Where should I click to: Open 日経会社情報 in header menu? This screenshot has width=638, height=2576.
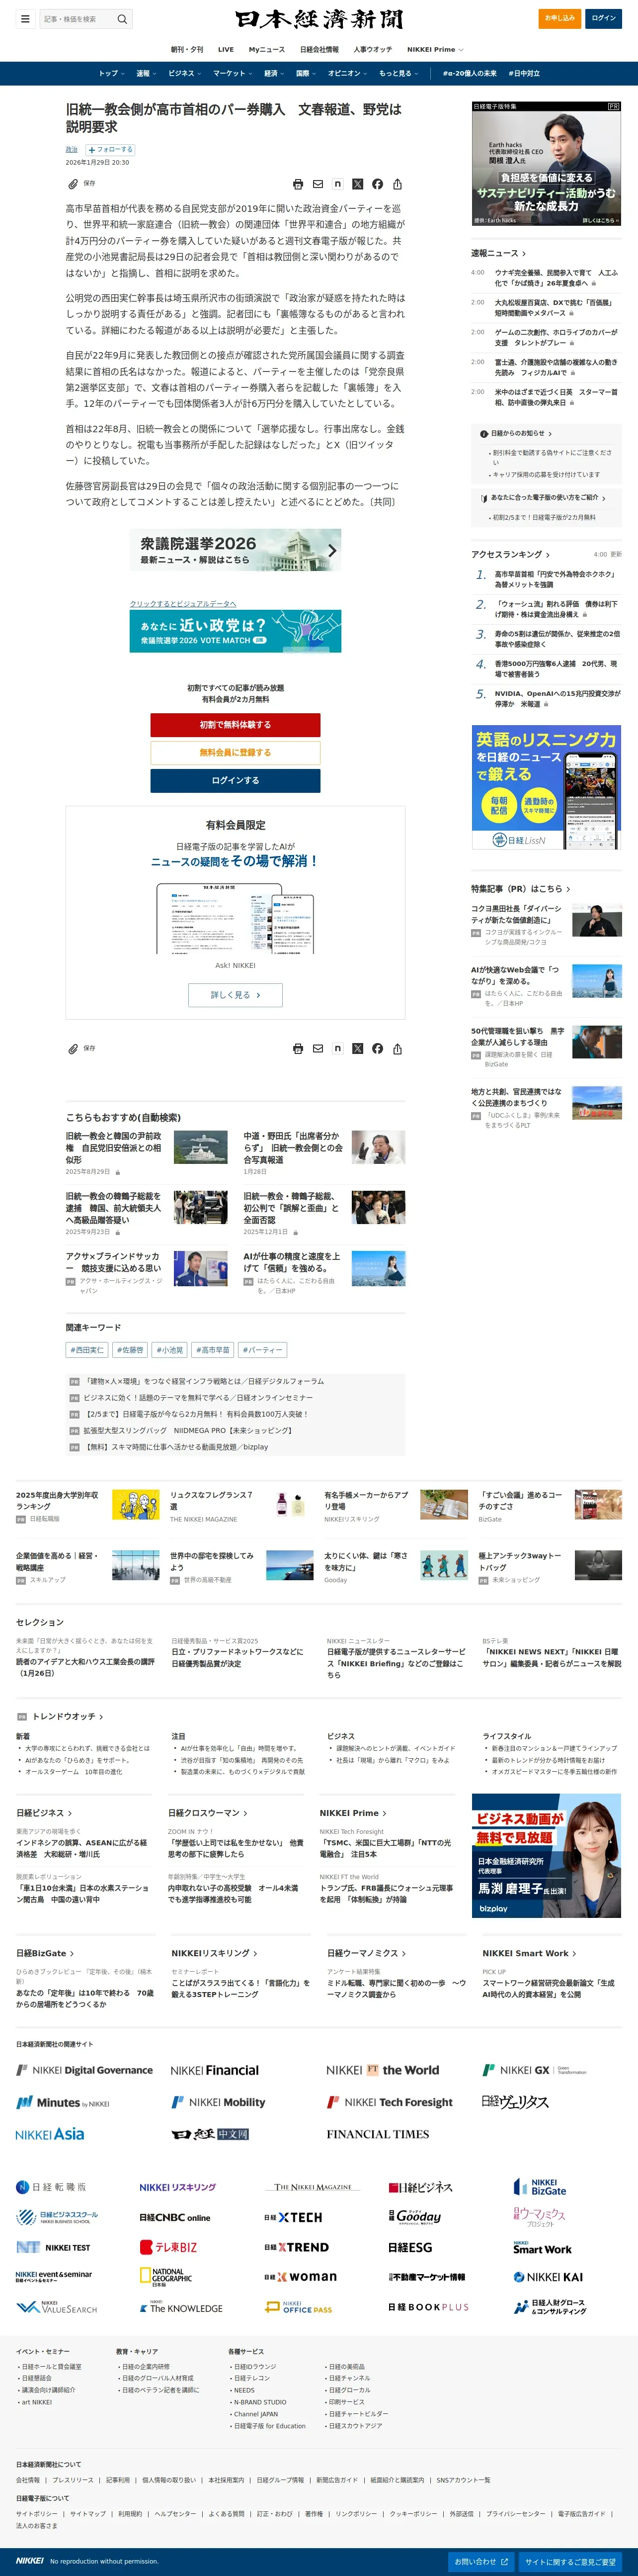point(319,49)
